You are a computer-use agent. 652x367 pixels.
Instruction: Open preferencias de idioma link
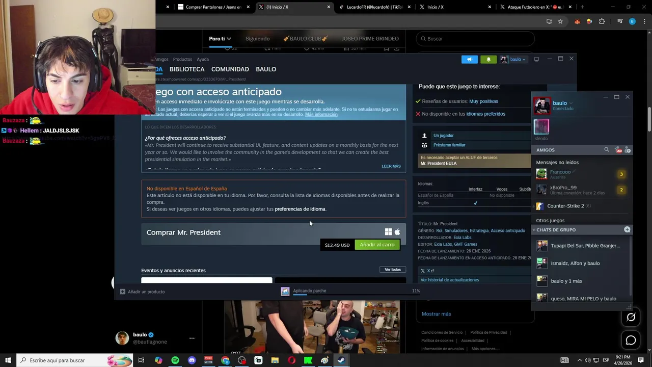[x=300, y=209]
